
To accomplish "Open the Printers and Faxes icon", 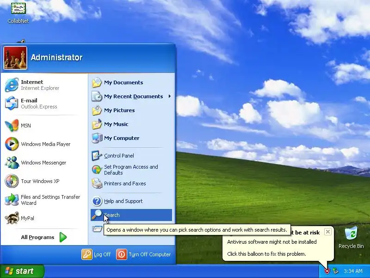I will pyautogui.click(x=97, y=183).
